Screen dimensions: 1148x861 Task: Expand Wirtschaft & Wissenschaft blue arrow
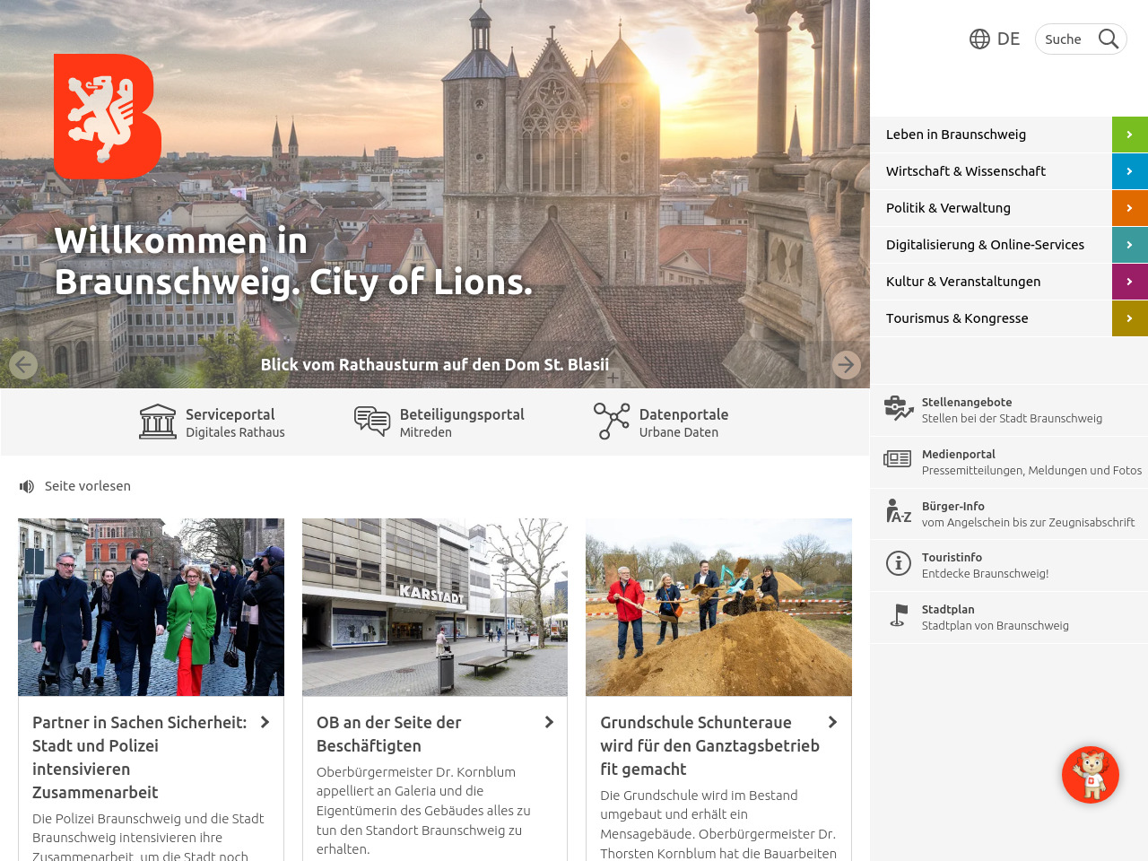1129,171
